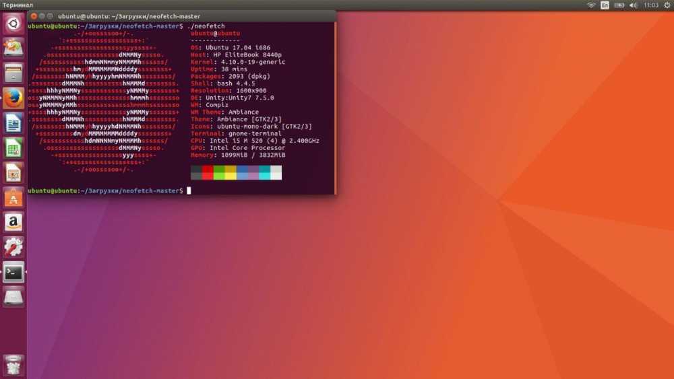Screen dimensions: 674x379
Task: Click the 'Memory: 1099MiB / 3832MiB' line
Action: [x=238, y=155]
